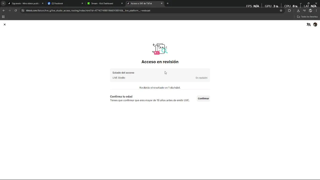Image resolution: width=320 pixels, height=180 pixels.
Task: Open the Chrome three-dot menu
Action: pos(316,10)
